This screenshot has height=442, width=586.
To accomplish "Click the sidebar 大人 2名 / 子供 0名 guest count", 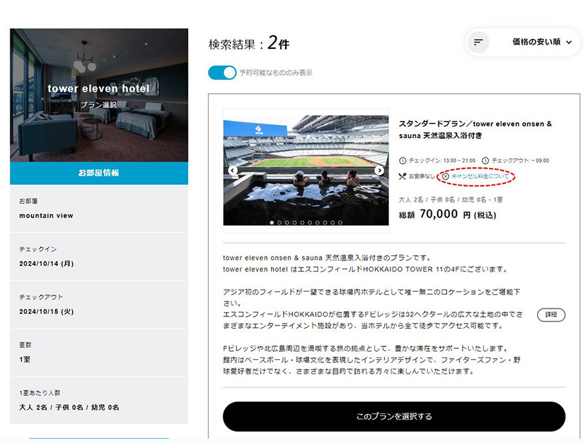I will 69,407.
